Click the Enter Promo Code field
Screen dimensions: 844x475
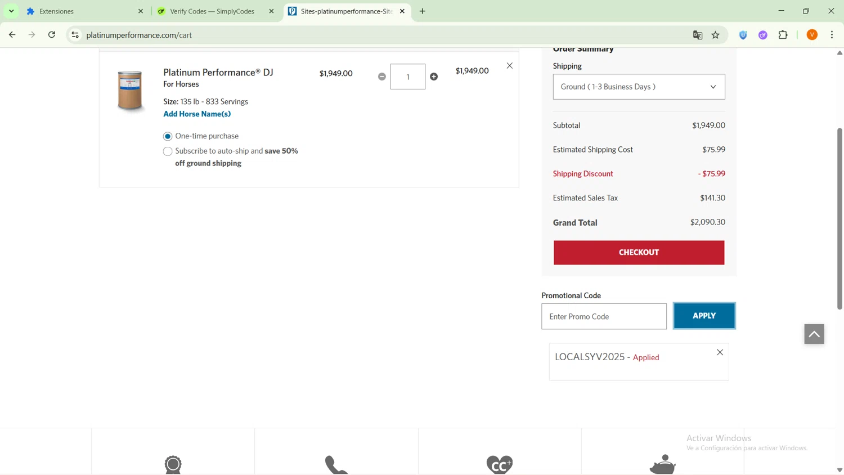click(x=604, y=316)
